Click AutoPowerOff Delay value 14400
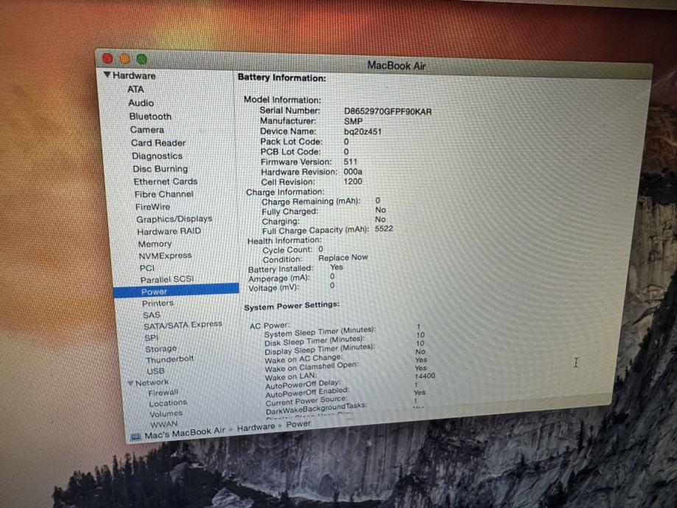 pos(424,376)
